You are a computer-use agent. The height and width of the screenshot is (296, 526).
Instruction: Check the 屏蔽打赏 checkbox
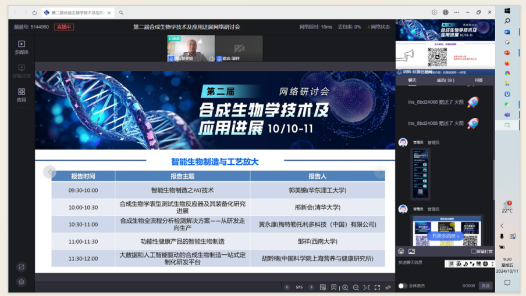click(474, 251)
